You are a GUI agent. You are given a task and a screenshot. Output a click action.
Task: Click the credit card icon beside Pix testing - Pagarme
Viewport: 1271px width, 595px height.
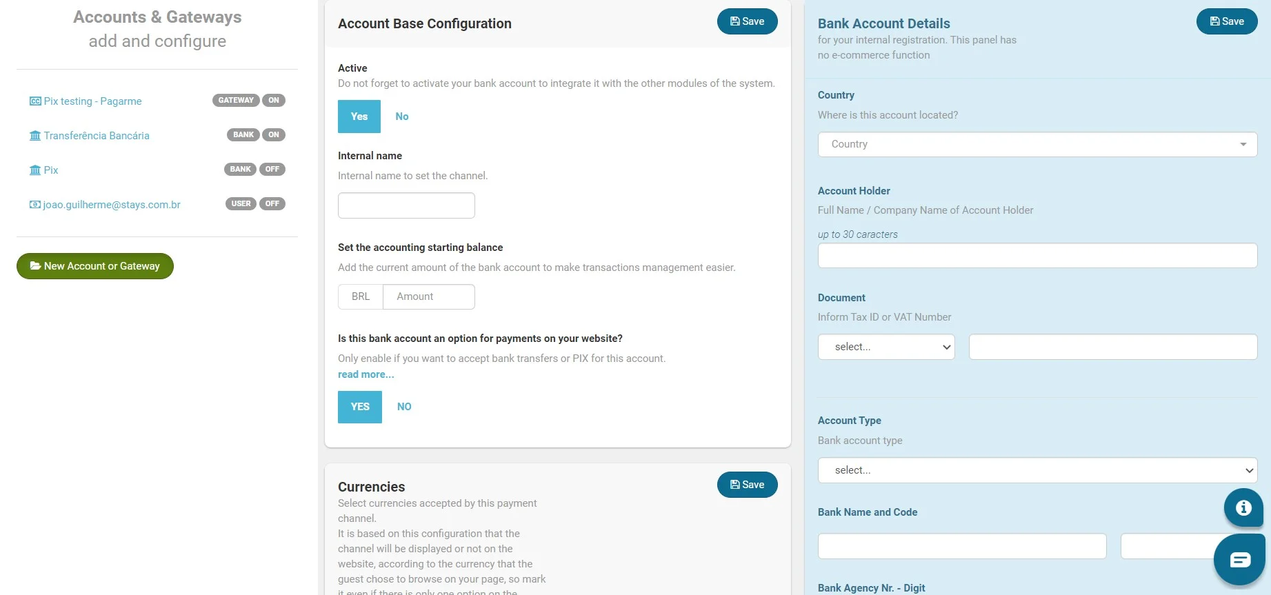pos(35,101)
